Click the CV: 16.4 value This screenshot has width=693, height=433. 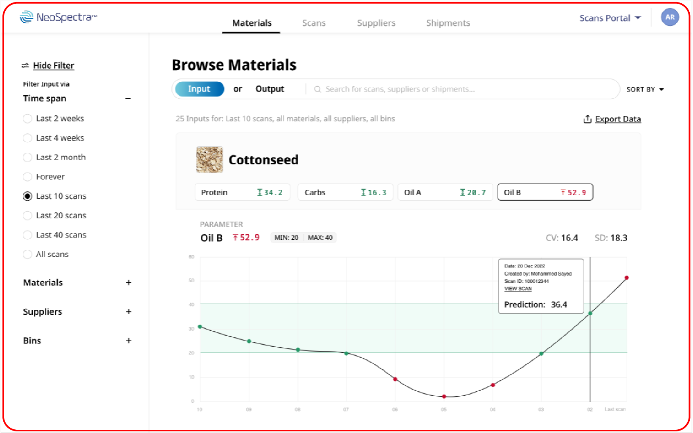(x=562, y=238)
